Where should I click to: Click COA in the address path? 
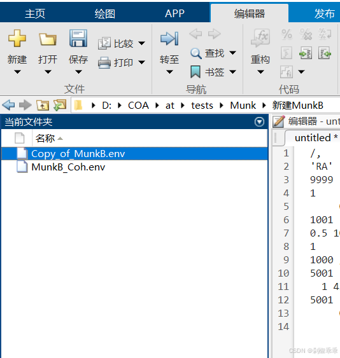click(138, 106)
